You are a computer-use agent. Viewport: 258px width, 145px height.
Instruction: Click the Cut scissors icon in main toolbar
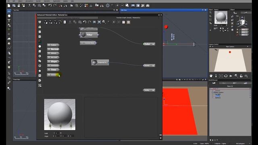click(x=29, y=5)
